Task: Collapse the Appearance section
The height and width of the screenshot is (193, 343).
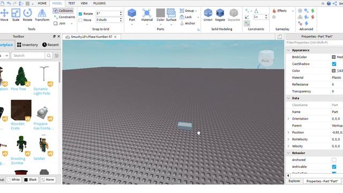Action: point(288,50)
